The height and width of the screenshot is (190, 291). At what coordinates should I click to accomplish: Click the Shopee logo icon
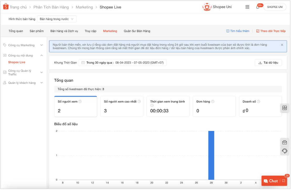coord(6,7)
